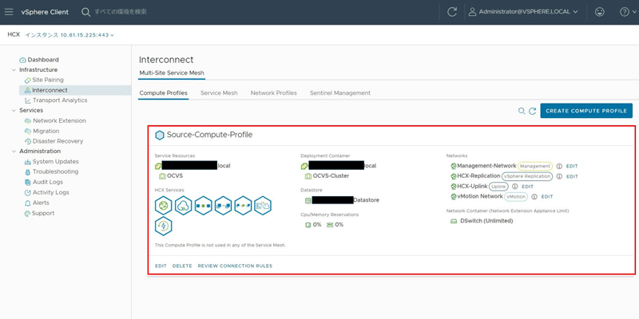Click the third HCX service hexagon icon
The image size is (639, 319).
(204, 206)
